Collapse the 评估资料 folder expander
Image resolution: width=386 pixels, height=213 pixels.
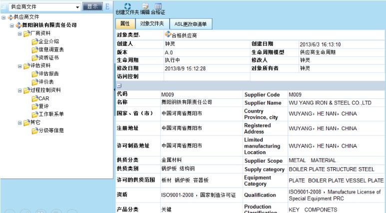pyautogui.click(x=19, y=66)
